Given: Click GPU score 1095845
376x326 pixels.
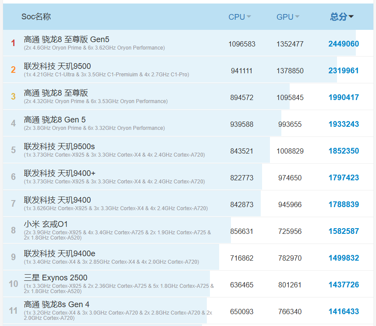Looking at the screenshot, I should pyautogui.click(x=290, y=97).
